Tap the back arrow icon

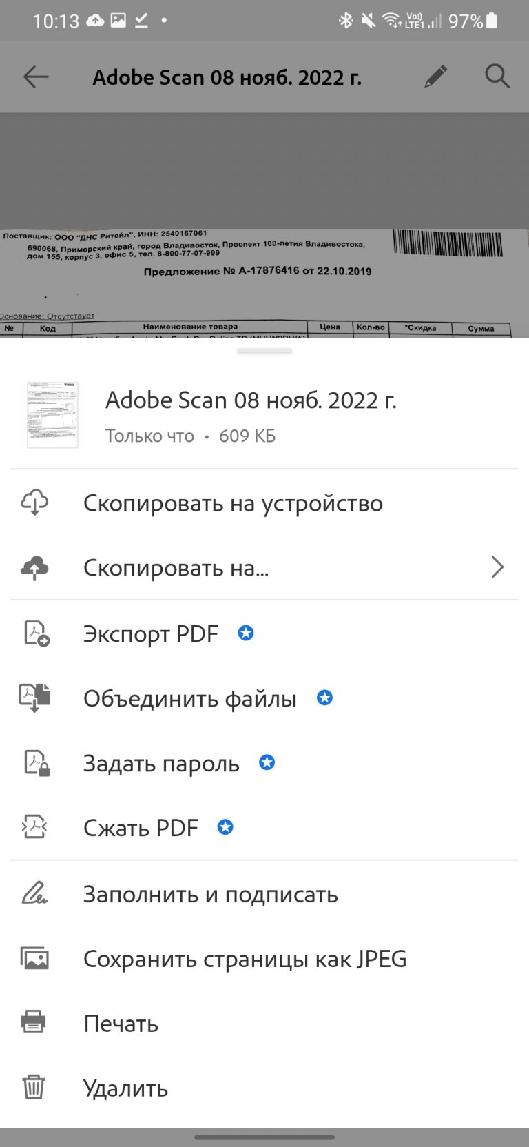(x=36, y=77)
